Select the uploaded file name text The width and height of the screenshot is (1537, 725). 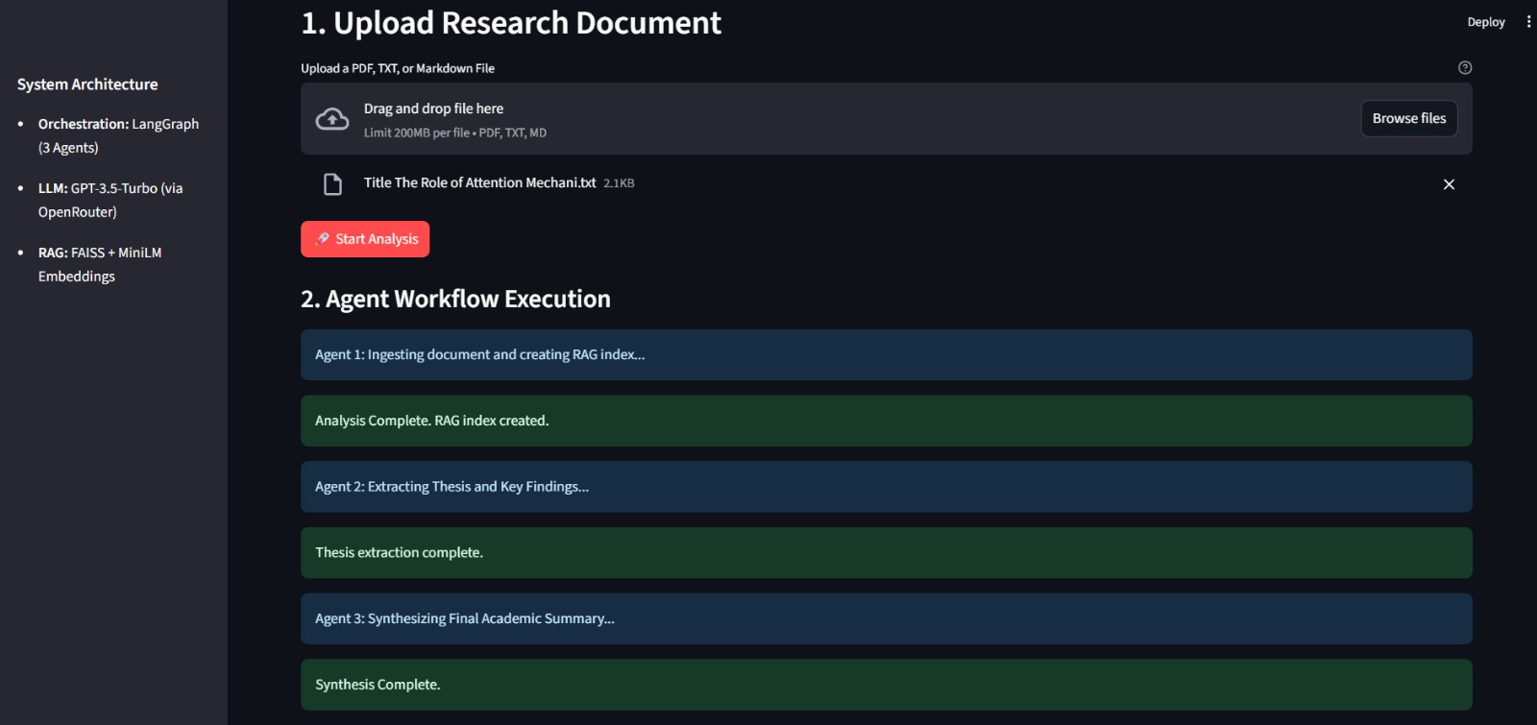pos(479,182)
